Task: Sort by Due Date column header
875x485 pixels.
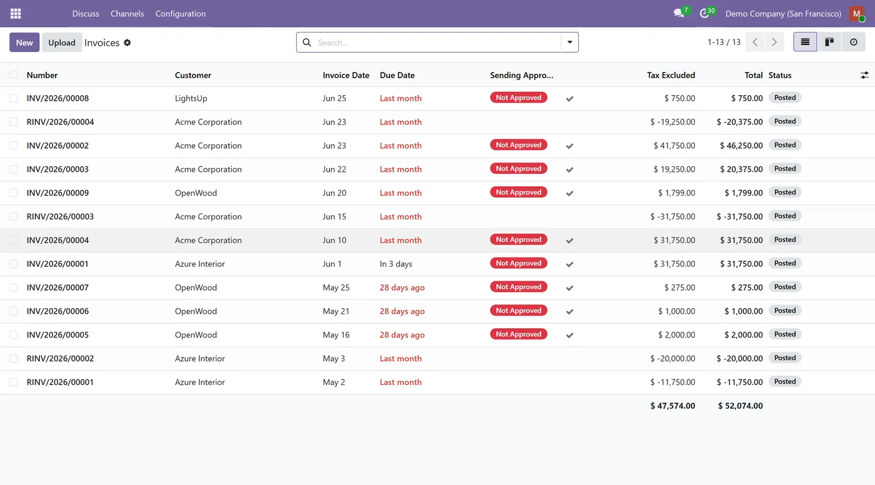Action: coord(397,75)
